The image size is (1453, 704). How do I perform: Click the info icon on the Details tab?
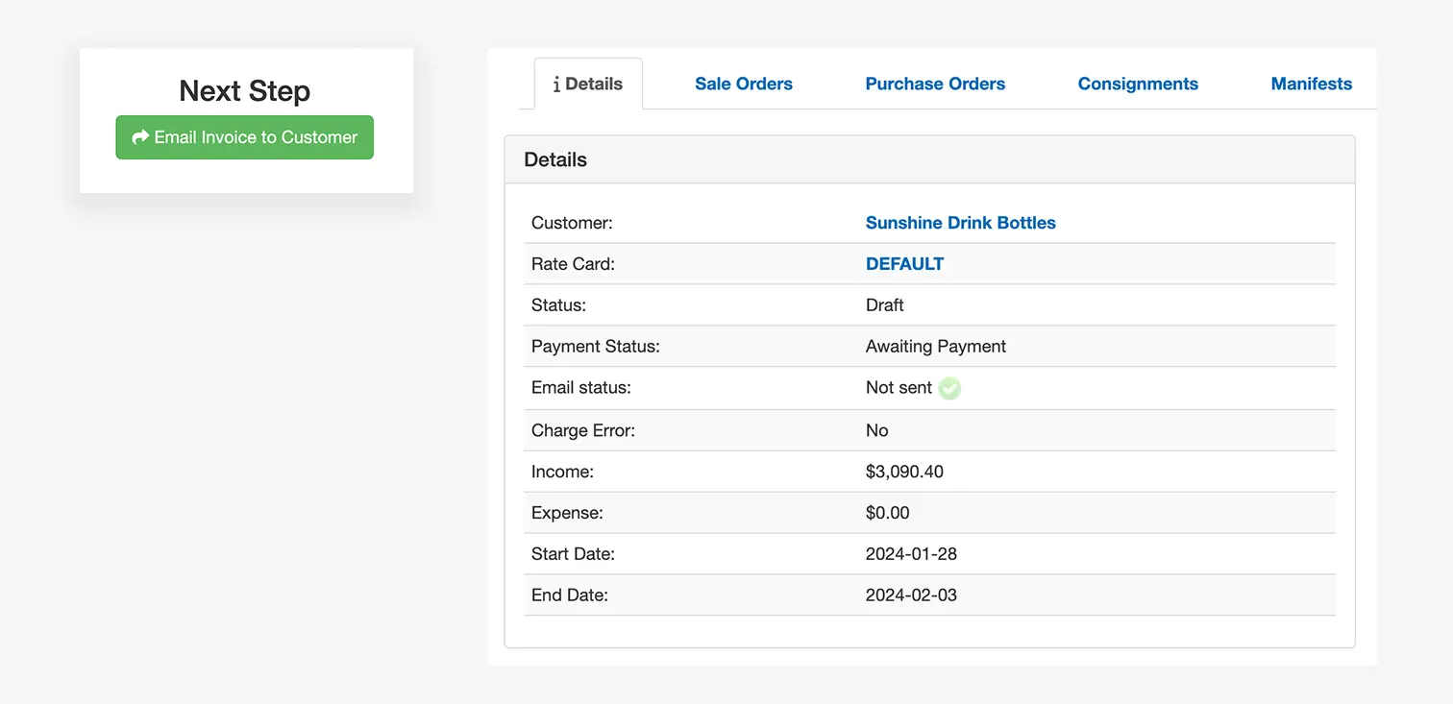[555, 84]
